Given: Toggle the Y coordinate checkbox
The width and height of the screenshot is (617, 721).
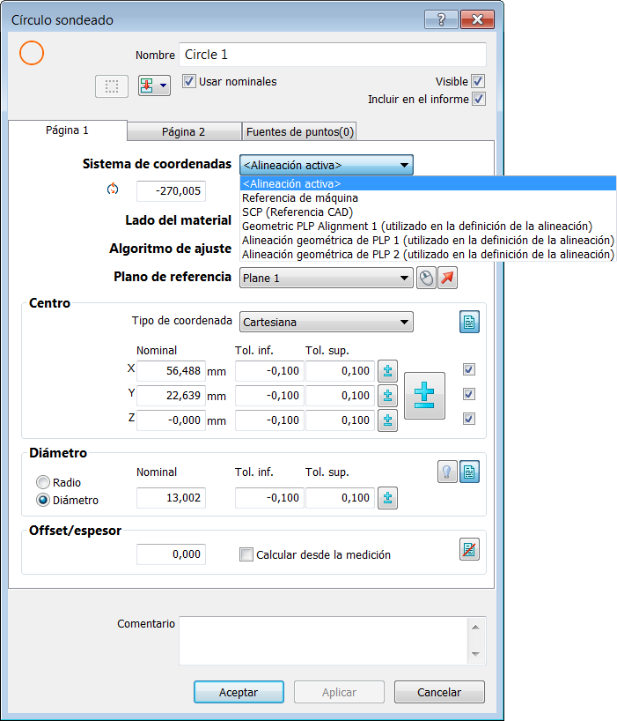Looking at the screenshot, I should coord(469,395).
